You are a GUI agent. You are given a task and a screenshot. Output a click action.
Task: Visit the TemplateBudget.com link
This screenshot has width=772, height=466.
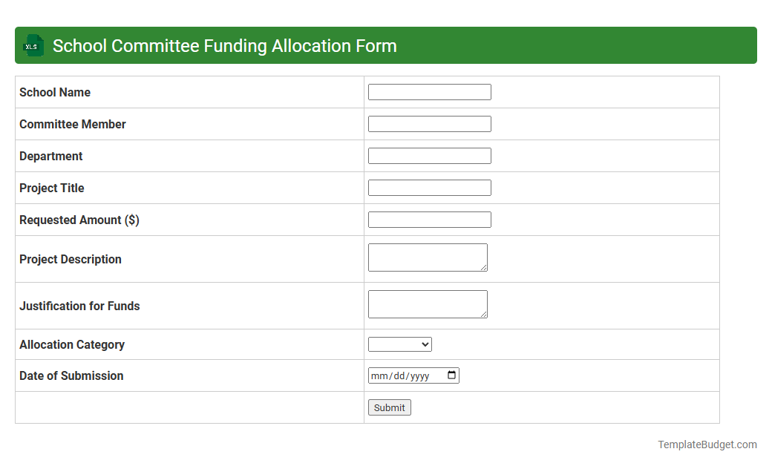(707, 444)
